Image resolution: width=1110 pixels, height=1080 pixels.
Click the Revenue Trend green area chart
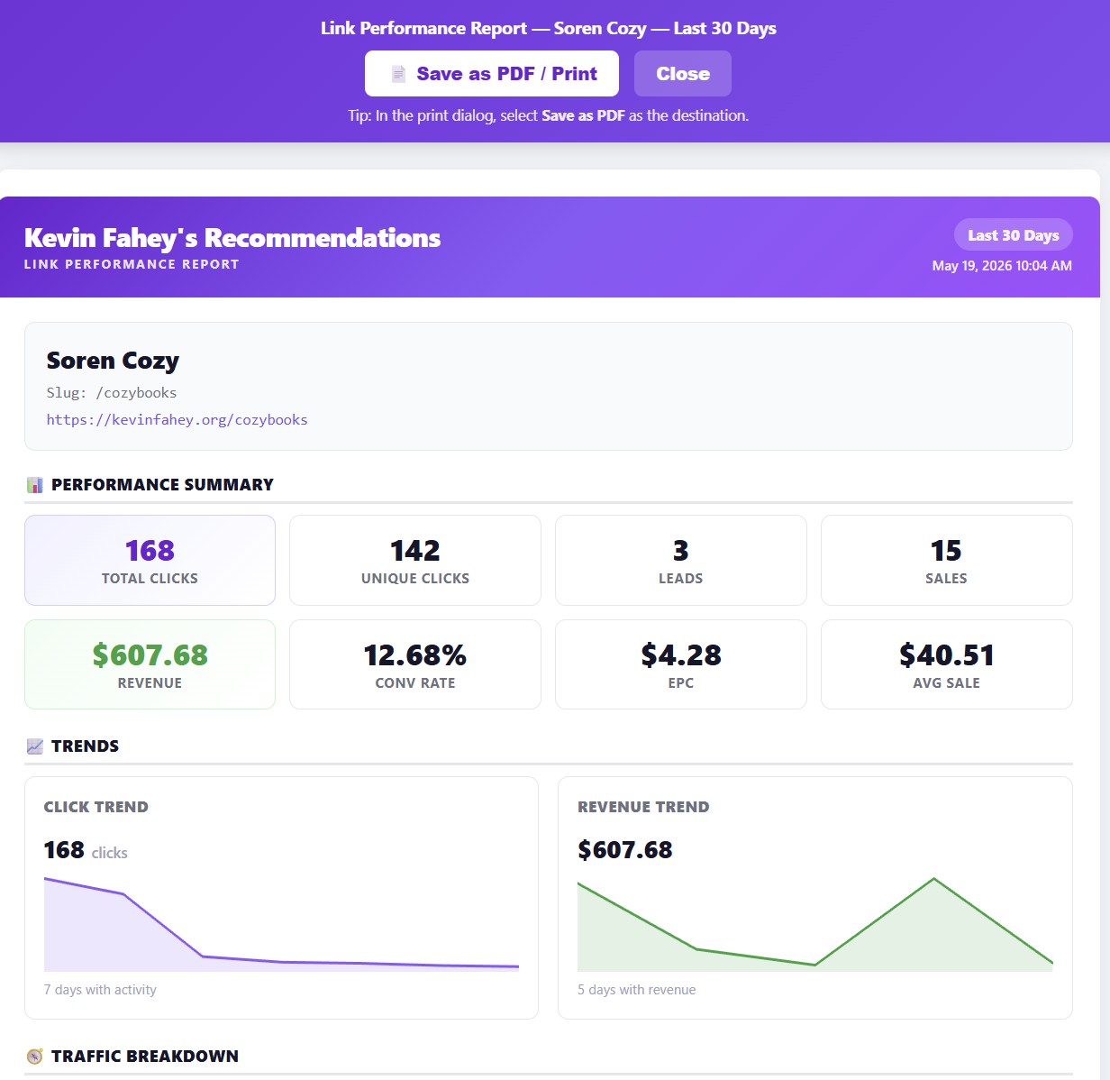pyautogui.click(x=815, y=924)
